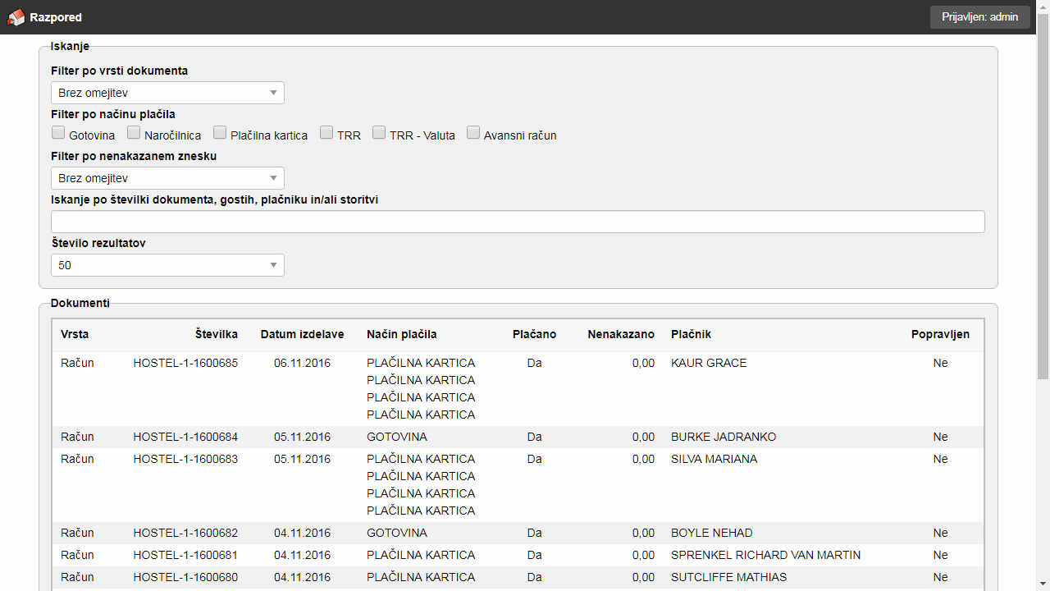Check the Plačilna kartica filter
Viewport: 1050px width, 591px height.
point(220,133)
